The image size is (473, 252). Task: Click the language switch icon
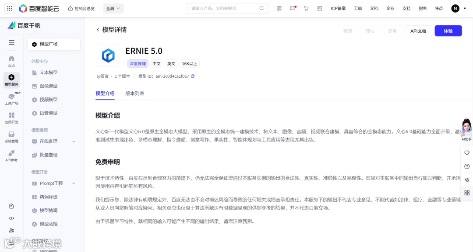click(x=320, y=8)
